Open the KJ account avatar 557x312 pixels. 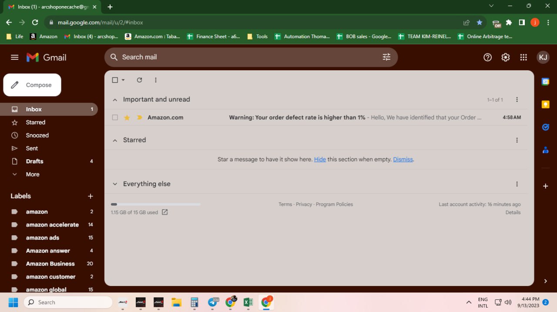pos(543,57)
